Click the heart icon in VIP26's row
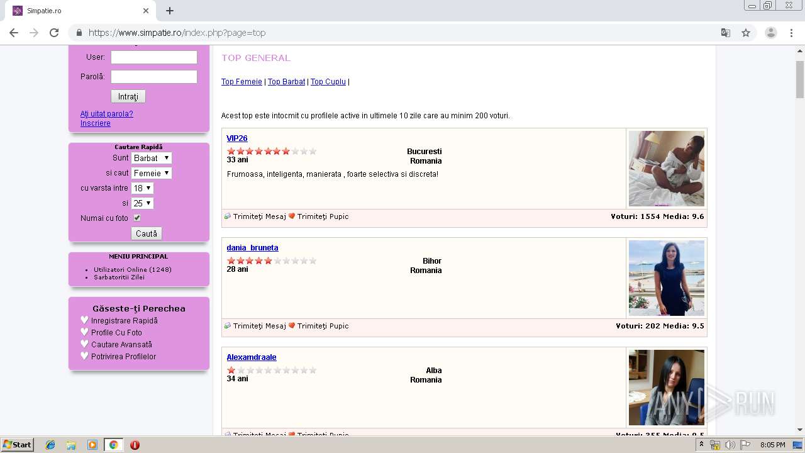Screen dimensions: 805x453 point(292,216)
